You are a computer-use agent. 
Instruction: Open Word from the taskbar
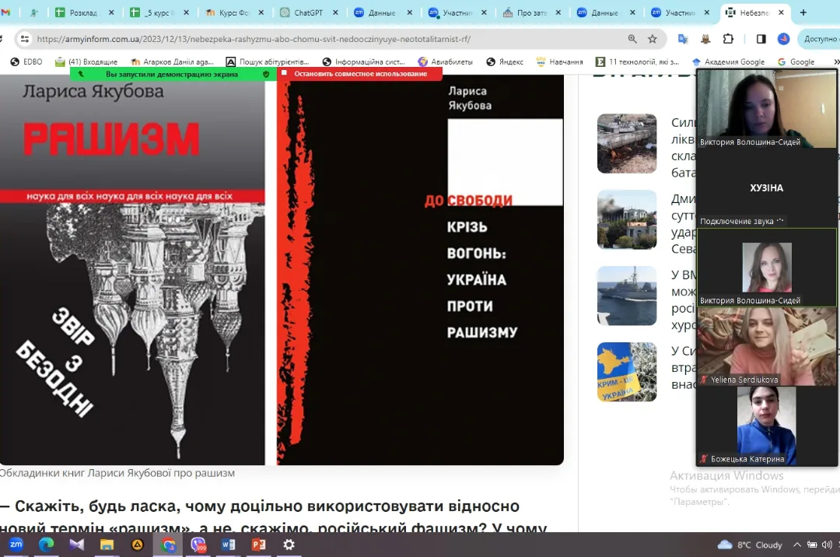click(x=228, y=545)
